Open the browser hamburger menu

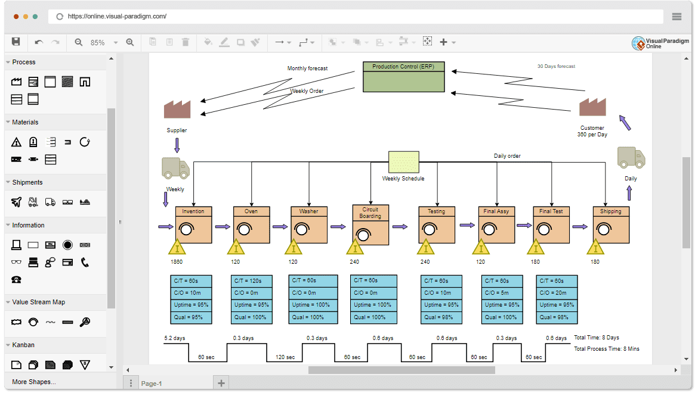(x=677, y=16)
